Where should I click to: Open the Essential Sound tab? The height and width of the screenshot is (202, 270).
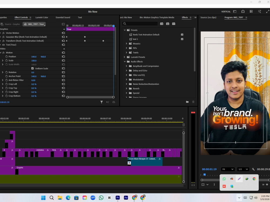tap(63, 17)
